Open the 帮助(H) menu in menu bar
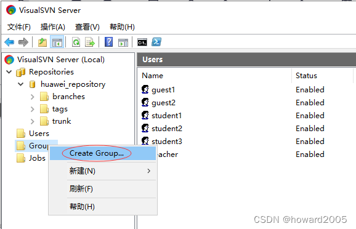356x229 pixels. click(x=122, y=27)
